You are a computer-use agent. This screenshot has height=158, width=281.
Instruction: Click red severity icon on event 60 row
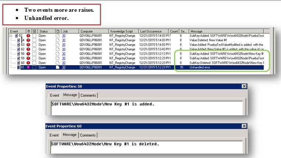click(28, 63)
